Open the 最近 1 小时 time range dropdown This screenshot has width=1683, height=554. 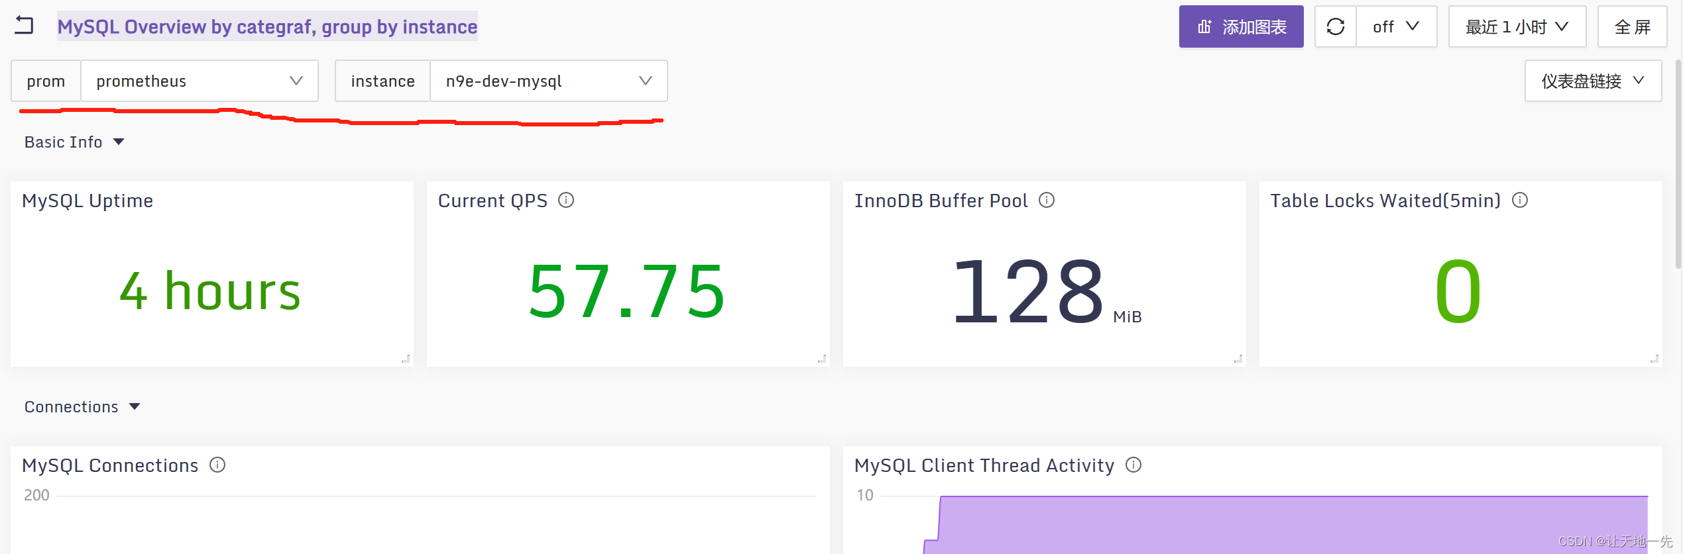click(1517, 26)
